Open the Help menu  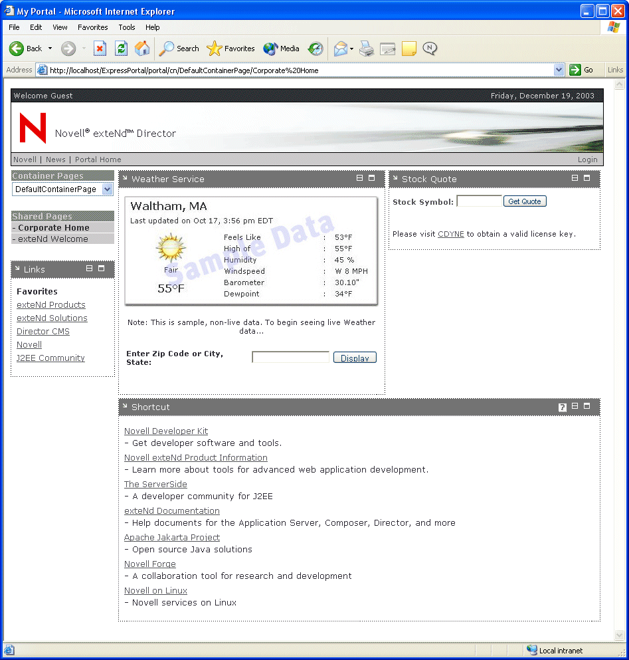152,27
